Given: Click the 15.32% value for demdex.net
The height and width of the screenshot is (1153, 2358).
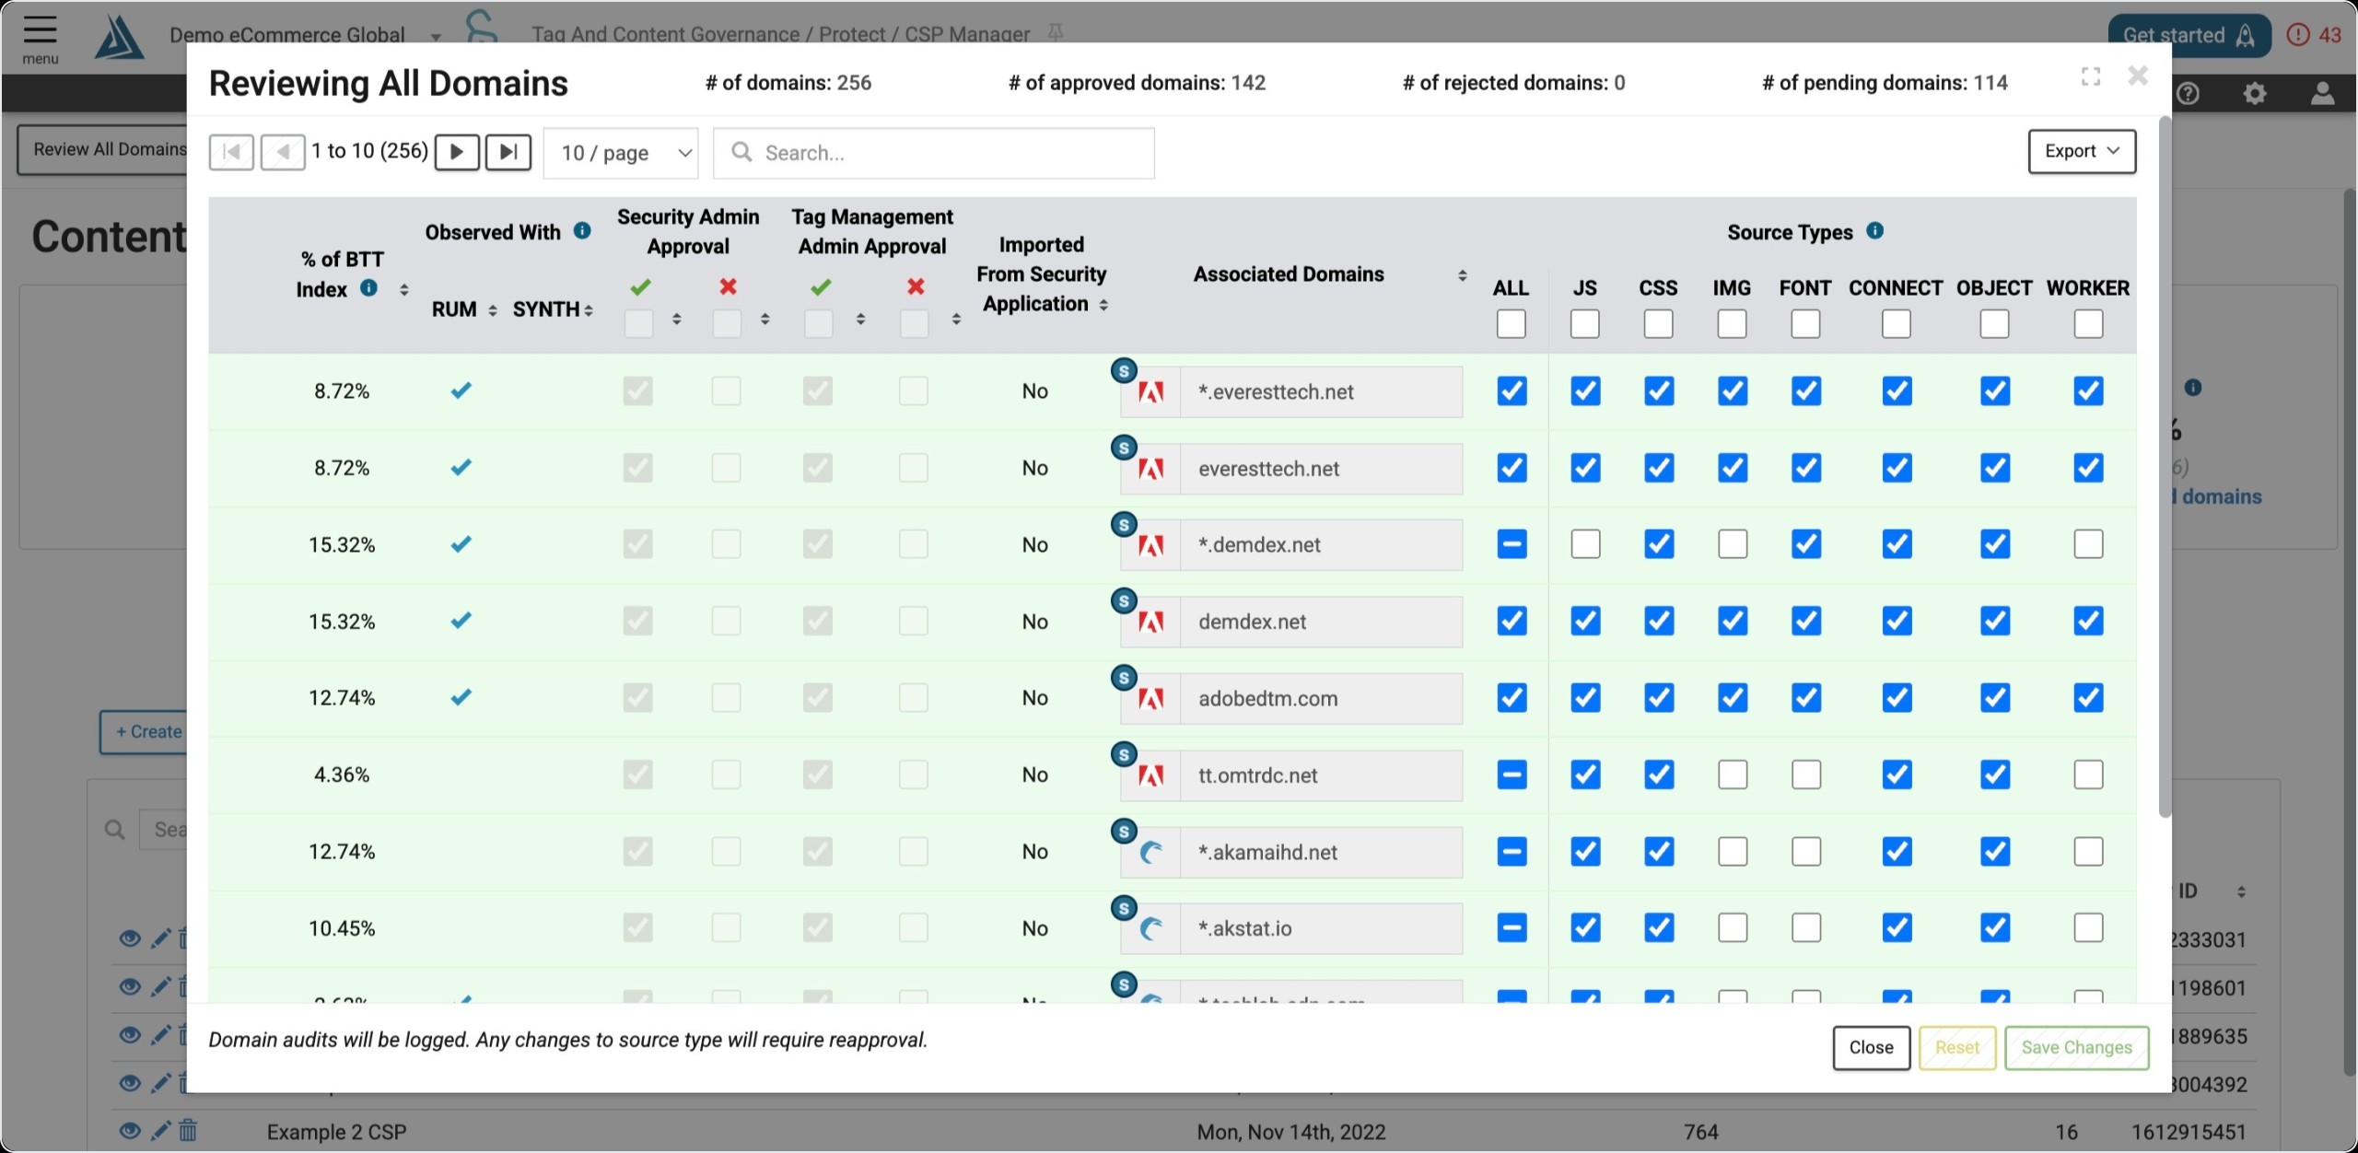Looking at the screenshot, I should click(x=342, y=622).
